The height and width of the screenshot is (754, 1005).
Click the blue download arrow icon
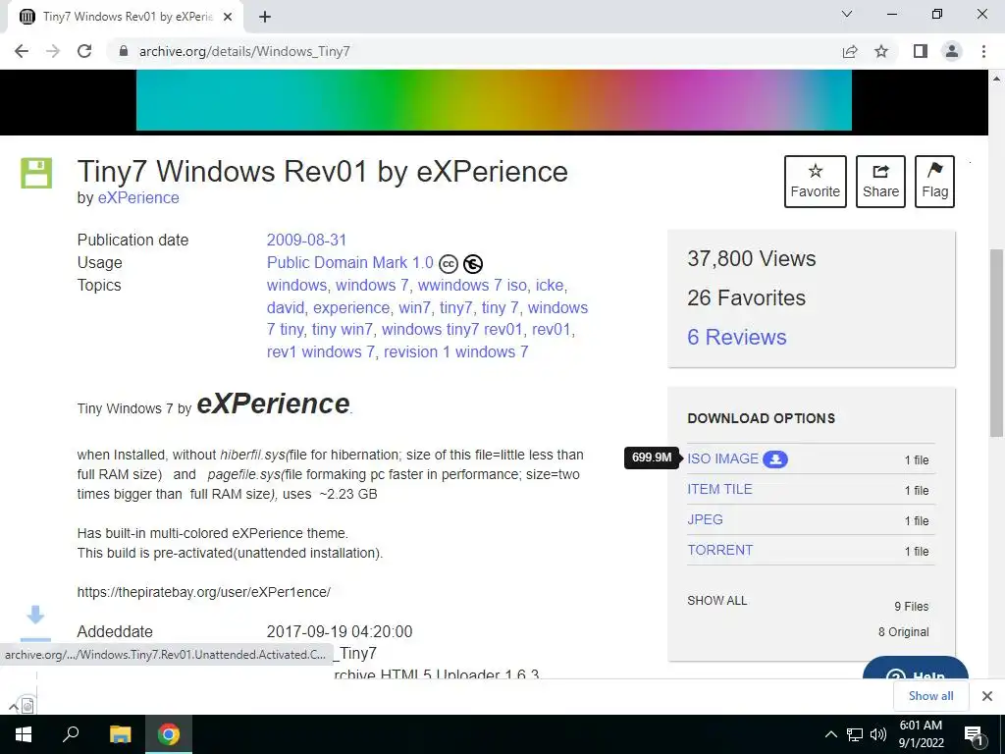pyautogui.click(x=35, y=615)
